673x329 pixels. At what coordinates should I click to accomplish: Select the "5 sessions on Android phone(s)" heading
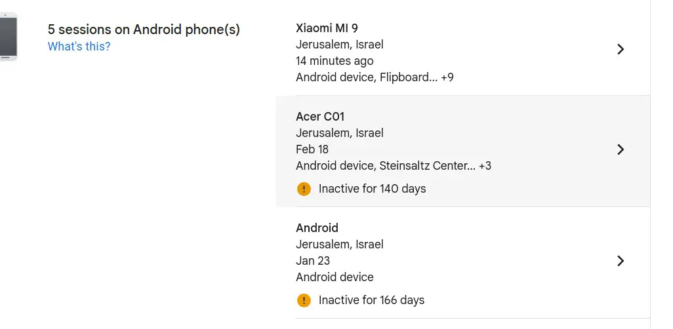click(x=144, y=29)
